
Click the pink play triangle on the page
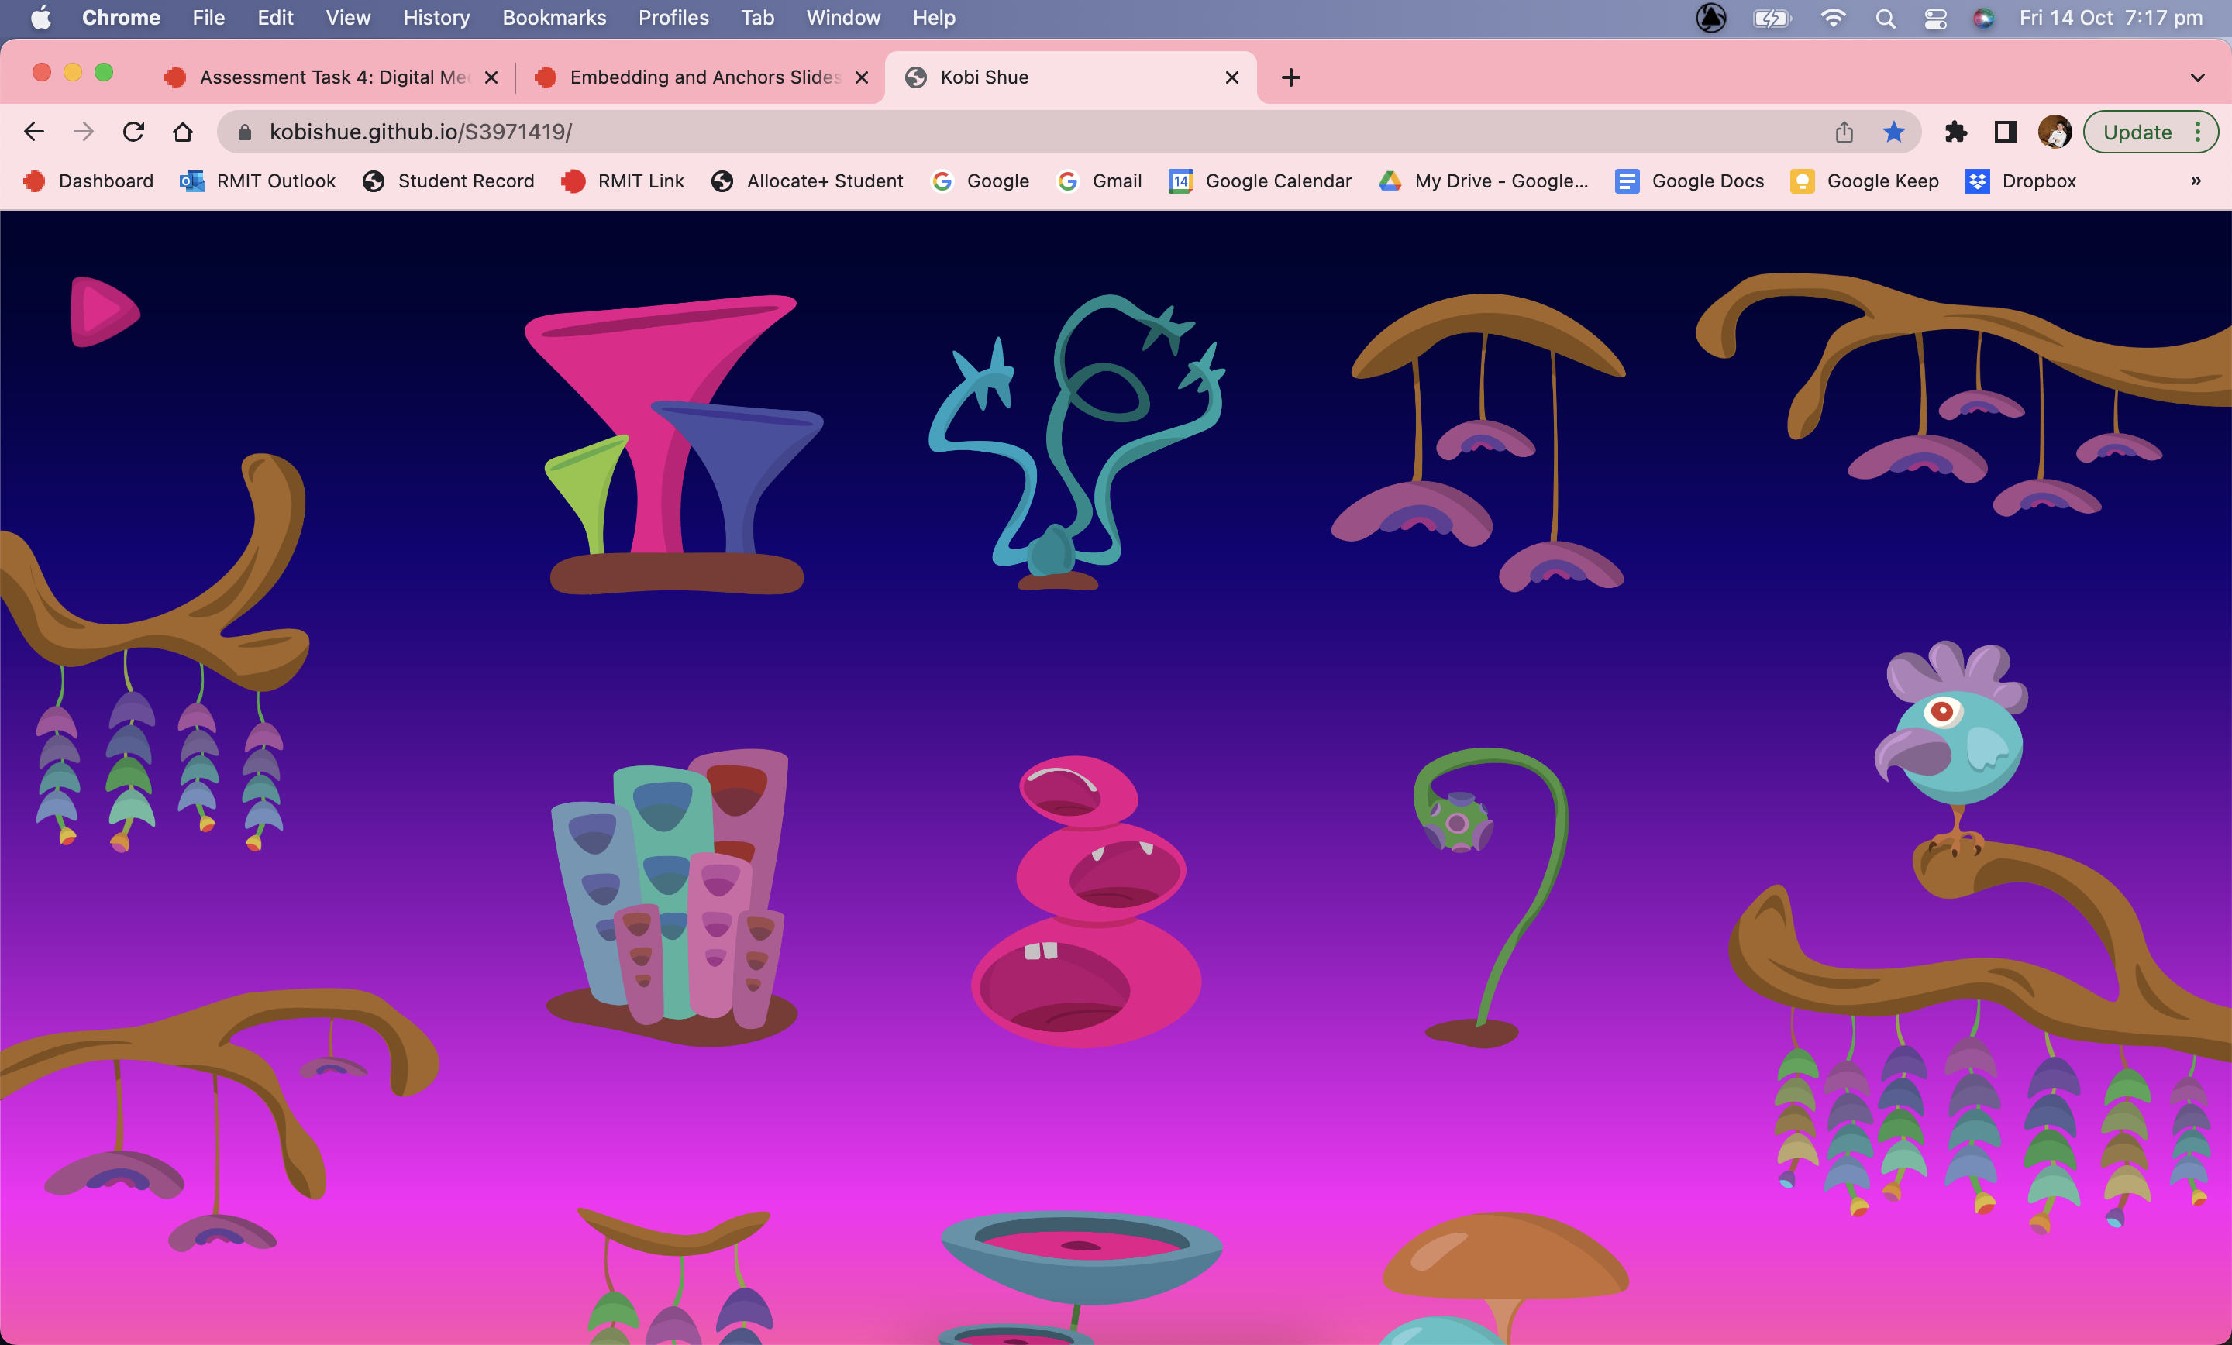[x=102, y=312]
